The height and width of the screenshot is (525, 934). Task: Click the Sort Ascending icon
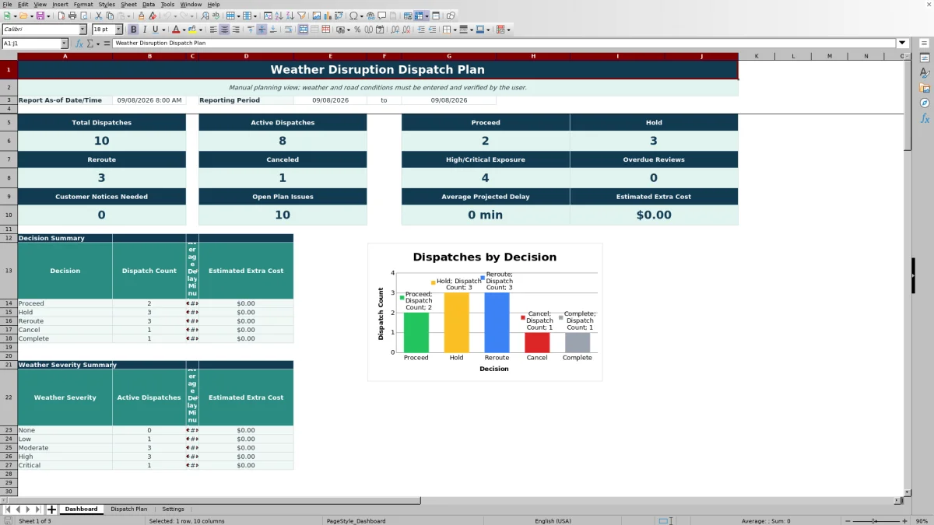[x=279, y=16]
